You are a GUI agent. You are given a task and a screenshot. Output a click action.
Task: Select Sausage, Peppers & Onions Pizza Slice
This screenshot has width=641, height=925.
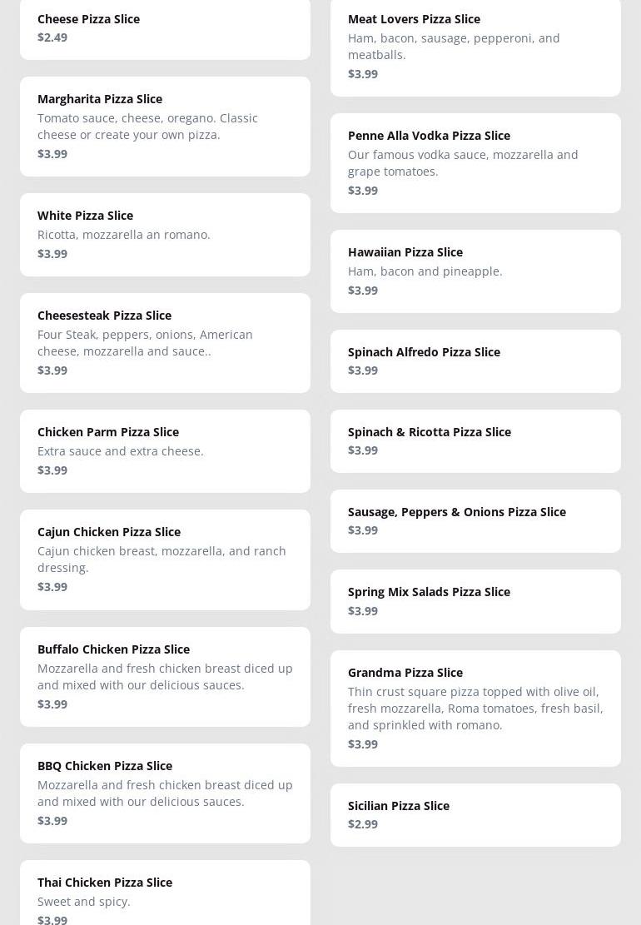(475, 520)
